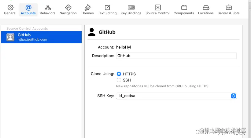Open the Components preferences icon

tap(184, 8)
